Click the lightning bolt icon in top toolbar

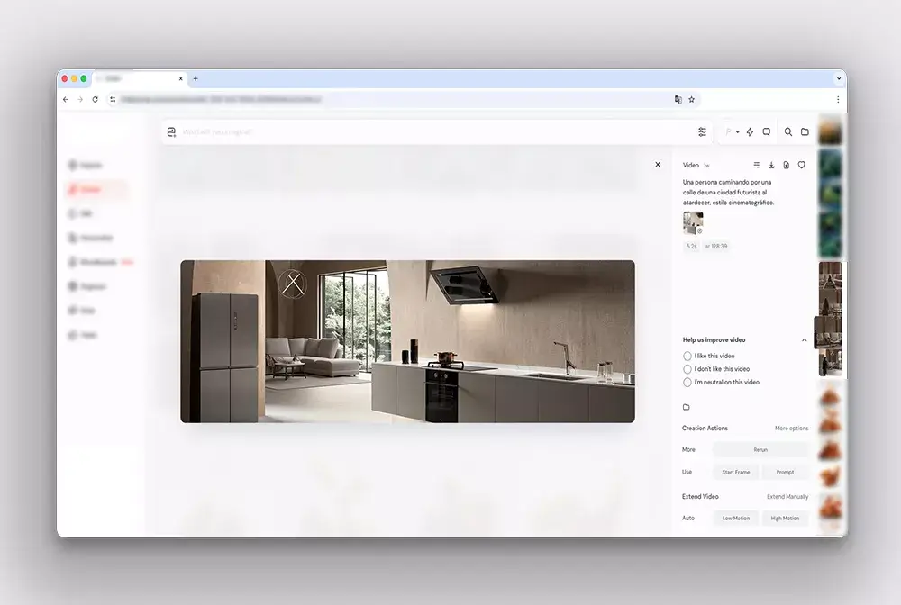(750, 131)
